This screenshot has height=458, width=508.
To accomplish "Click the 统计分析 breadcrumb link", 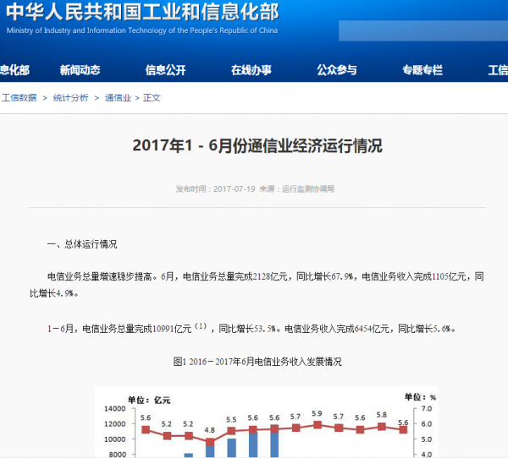I will click(x=70, y=98).
